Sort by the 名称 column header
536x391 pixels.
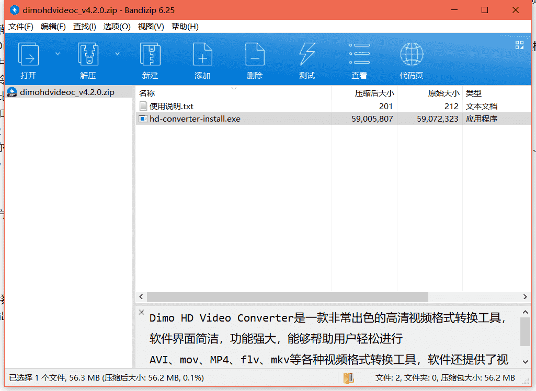click(x=234, y=93)
